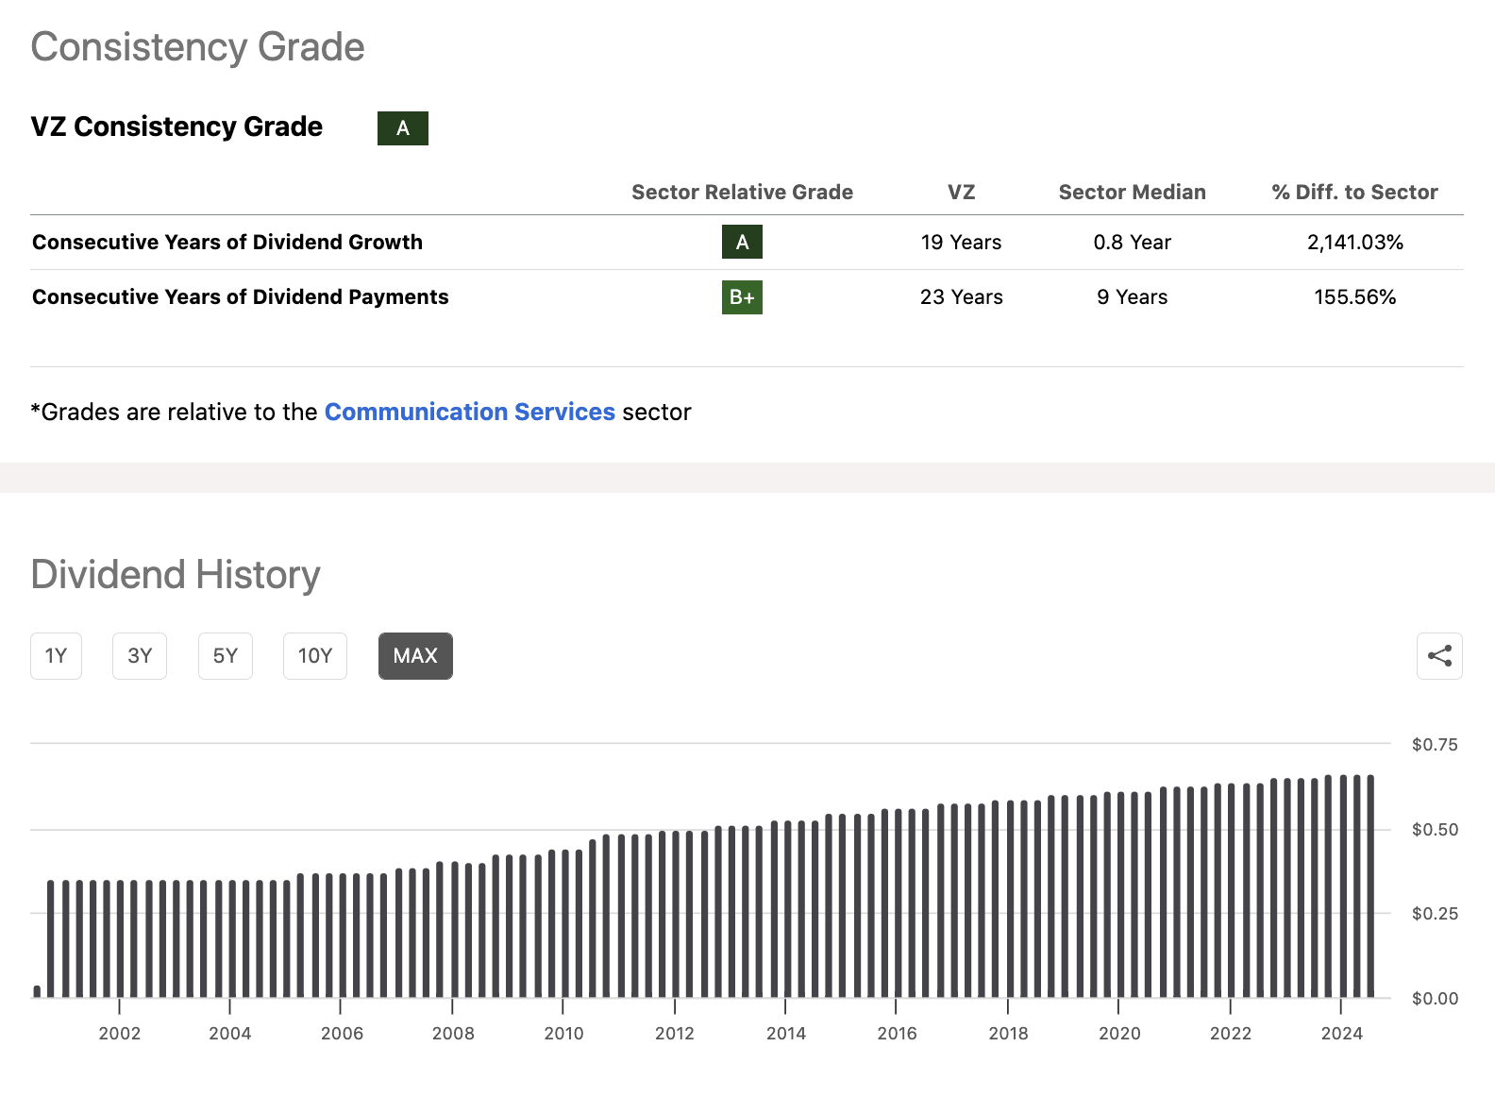The width and height of the screenshot is (1495, 1097).
Task: Select Consecutive Years of Dividend Growth row label
Action: coord(227,243)
